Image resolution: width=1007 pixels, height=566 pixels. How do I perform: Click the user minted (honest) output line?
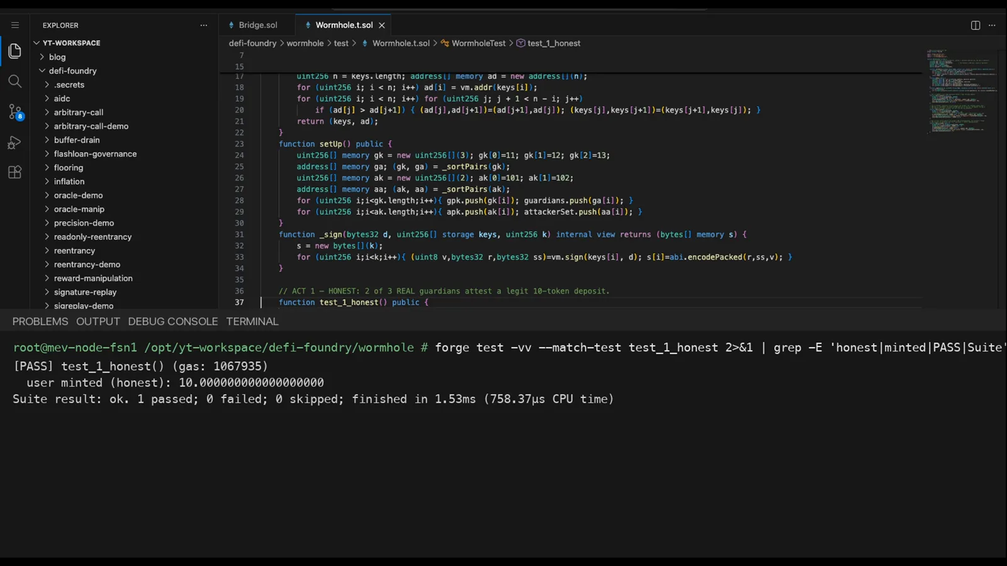coord(175,382)
